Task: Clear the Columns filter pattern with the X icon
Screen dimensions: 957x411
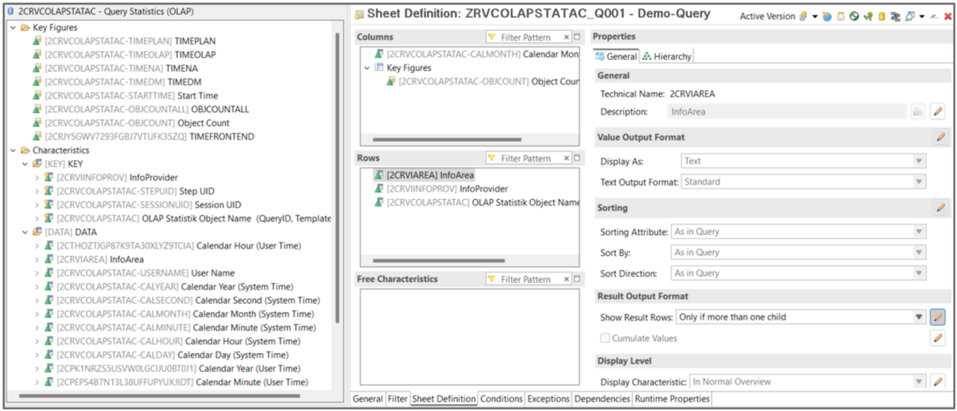Action: (x=564, y=37)
